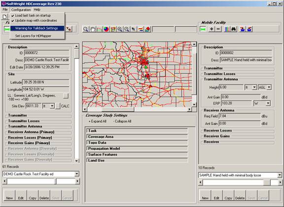This screenshot has height=207, width=284.
Task: Click Collapse All link
Action: [122, 121]
